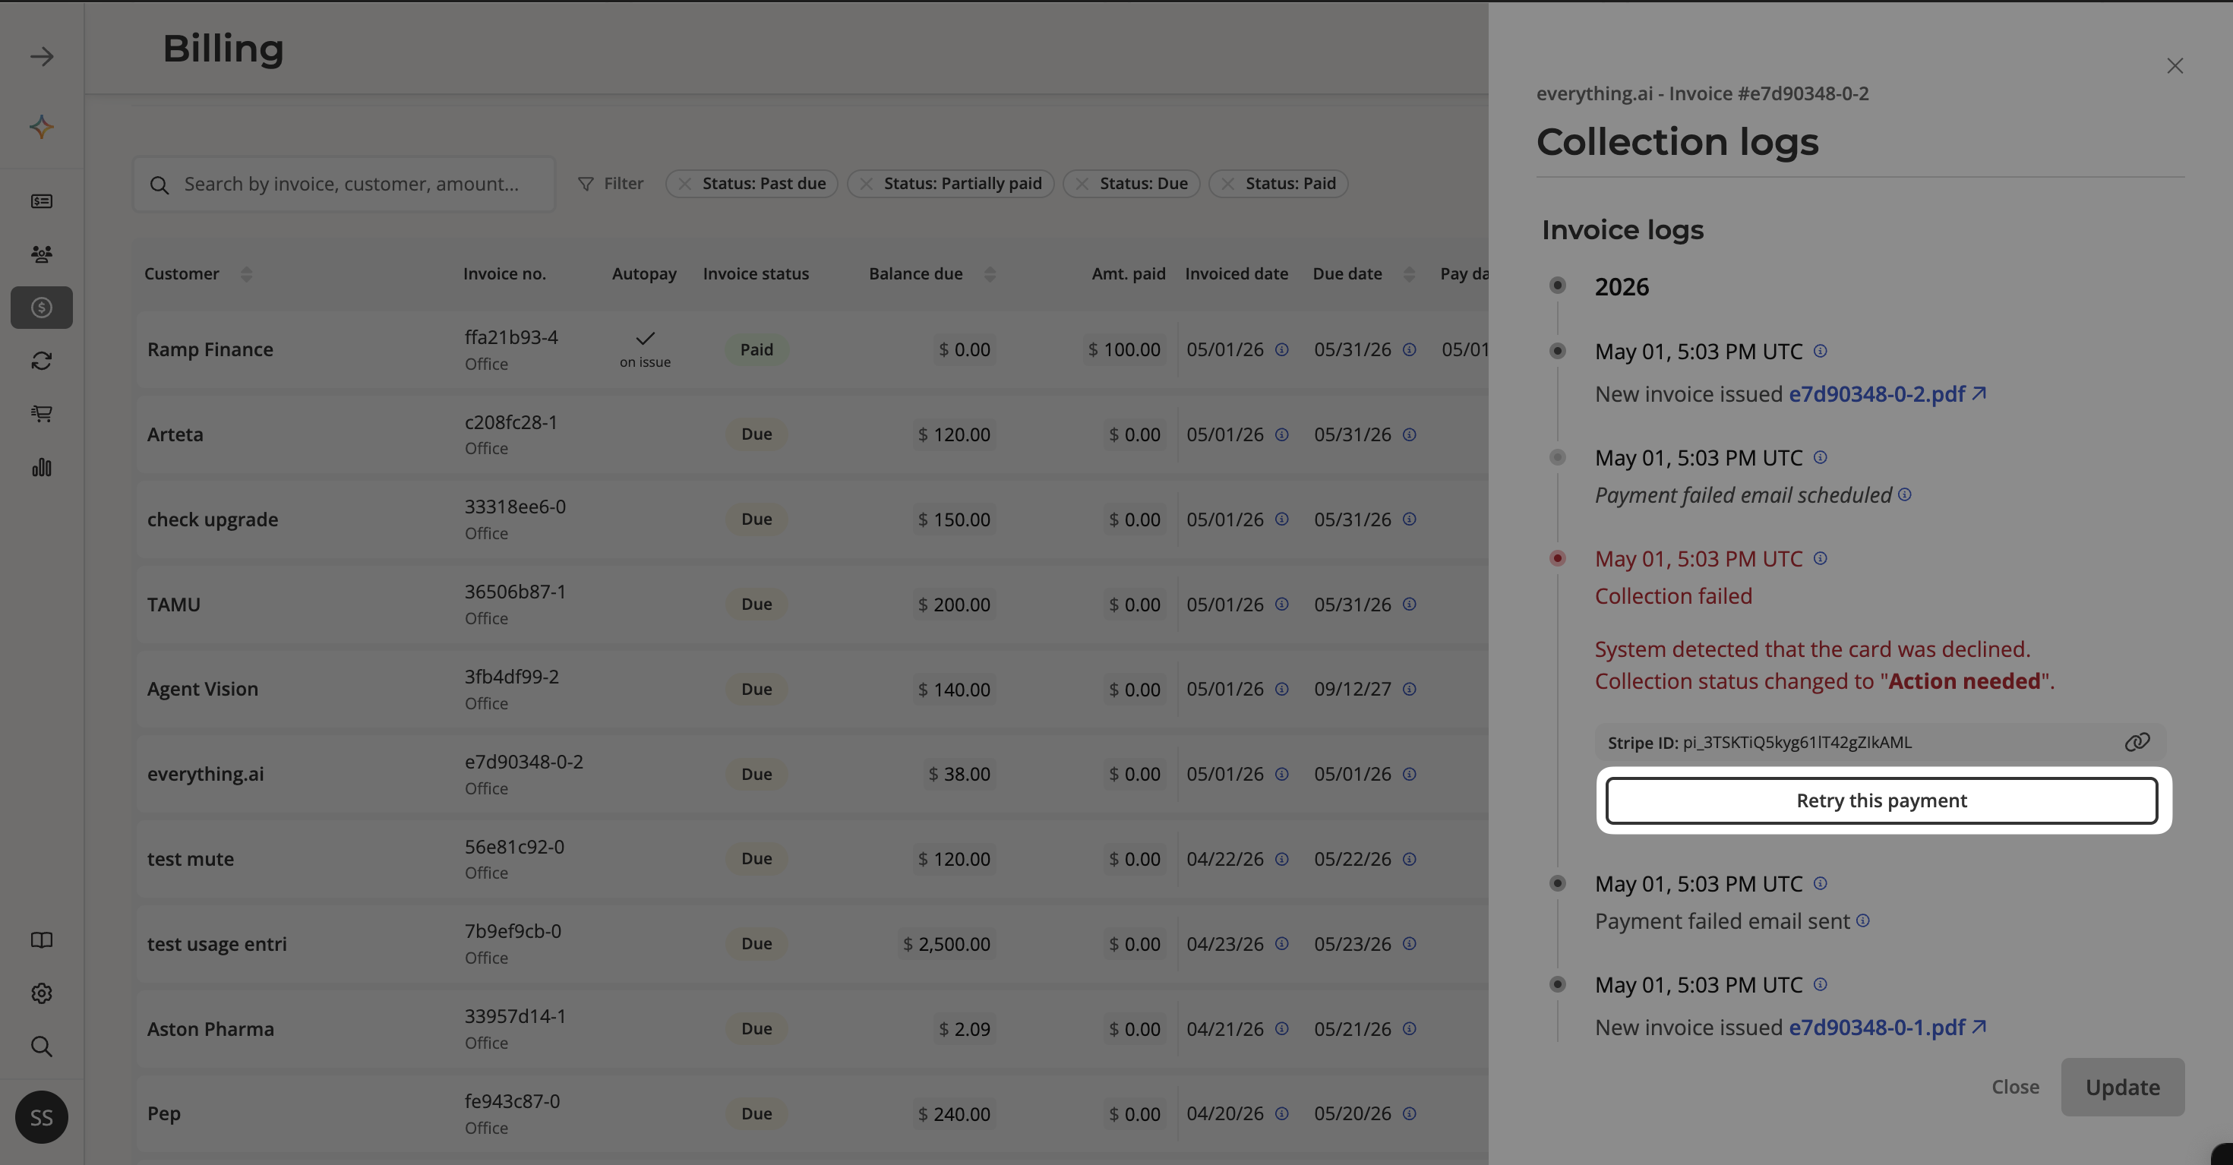2233x1165 pixels.
Task: Click the Aston Pharma customer name
Action: click(x=210, y=1029)
